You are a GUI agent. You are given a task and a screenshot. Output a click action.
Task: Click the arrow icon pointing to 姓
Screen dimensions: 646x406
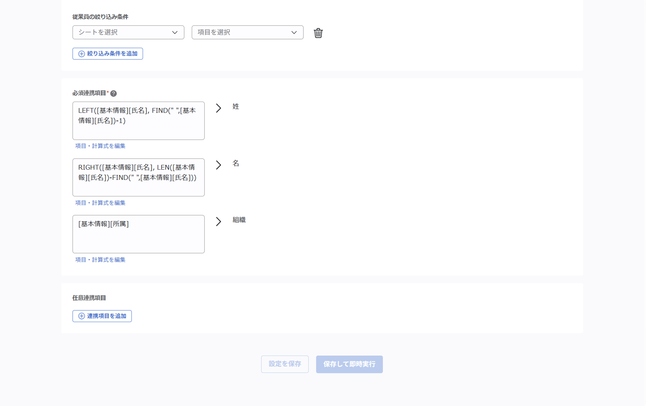tap(218, 108)
